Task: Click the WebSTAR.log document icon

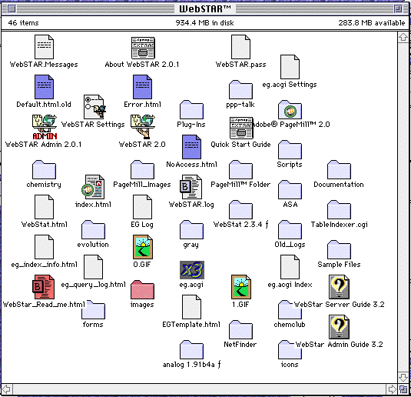Action: pos(191,187)
